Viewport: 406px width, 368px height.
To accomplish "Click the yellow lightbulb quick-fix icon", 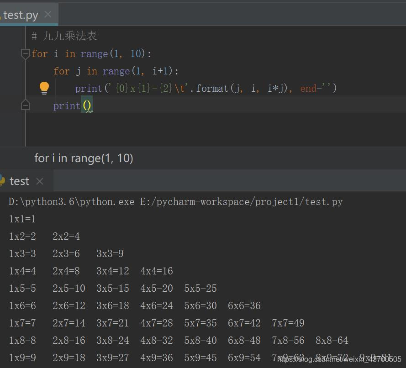I will (x=44, y=88).
